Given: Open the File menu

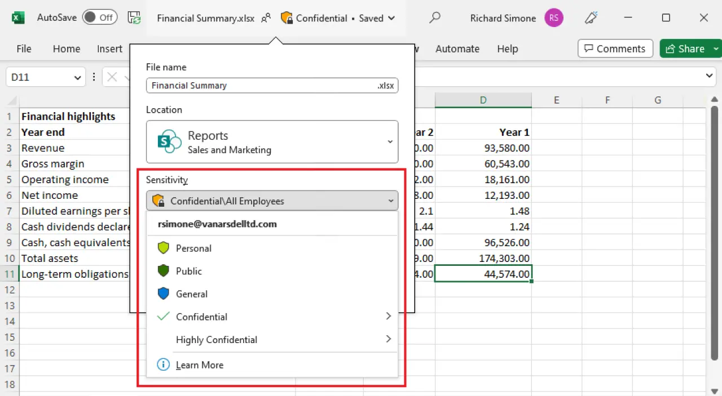Looking at the screenshot, I should 24,49.
